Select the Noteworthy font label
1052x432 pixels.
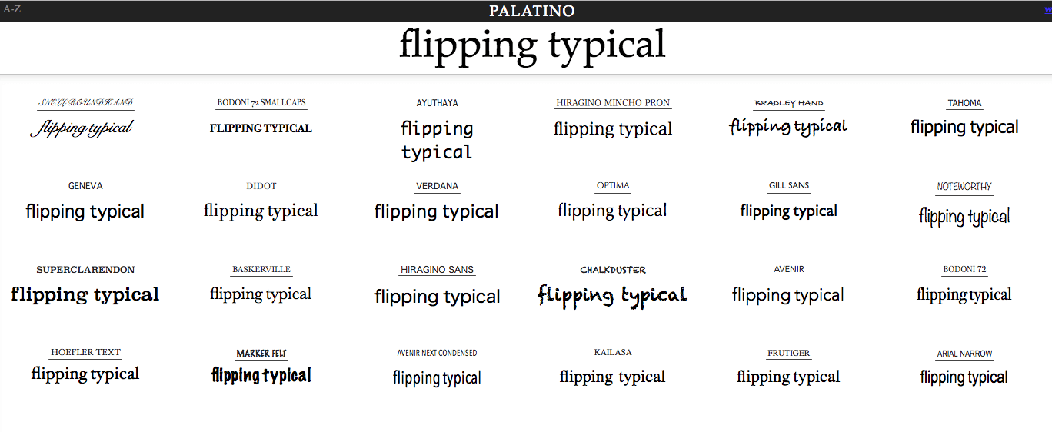click(964, 187)
